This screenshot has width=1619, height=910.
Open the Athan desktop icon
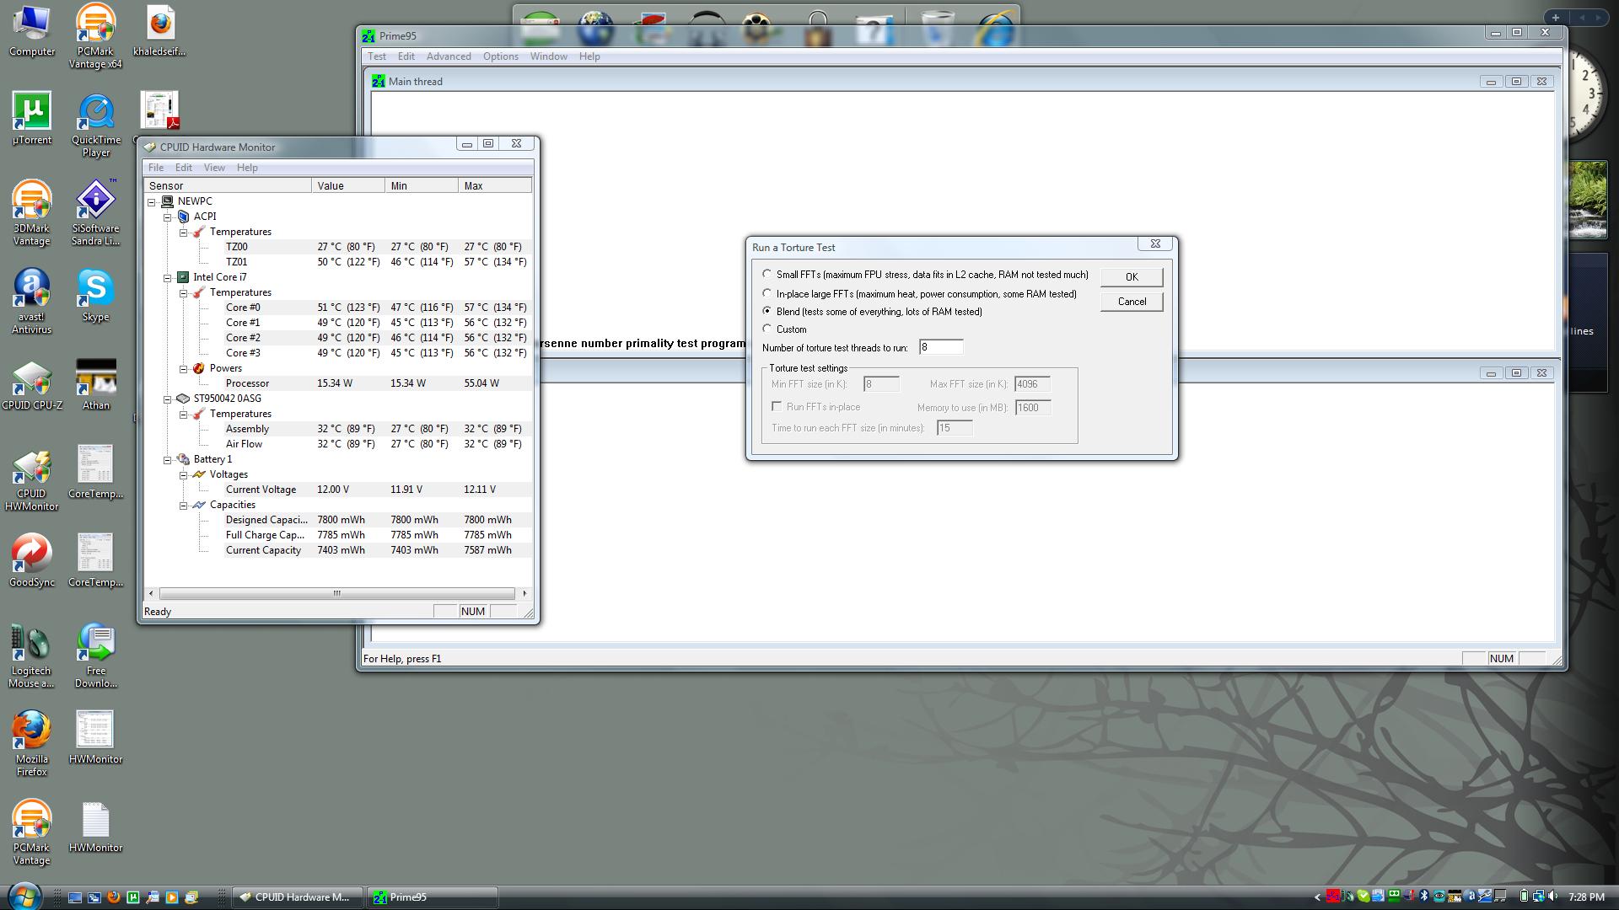(x=95, y=385)
